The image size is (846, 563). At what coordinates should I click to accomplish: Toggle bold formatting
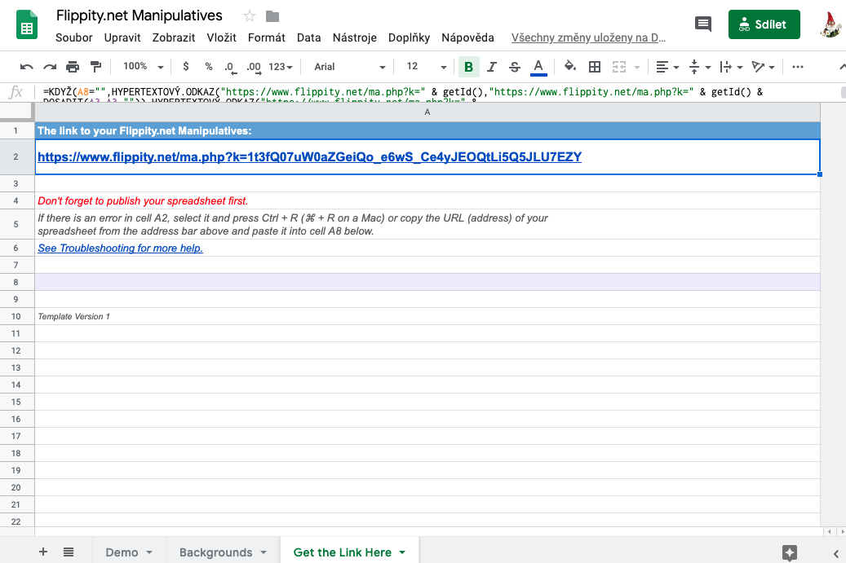pos(468,67)
